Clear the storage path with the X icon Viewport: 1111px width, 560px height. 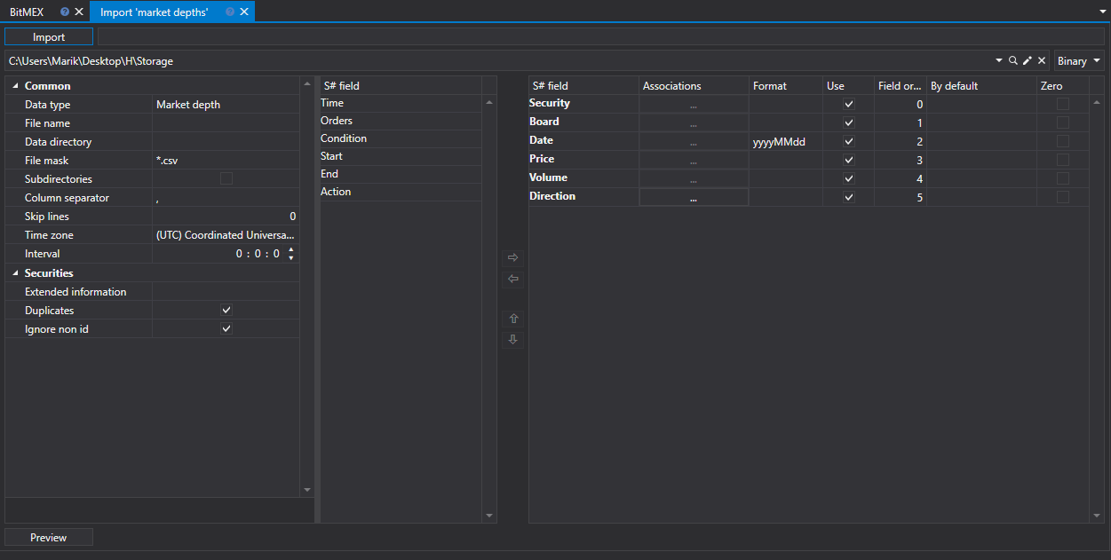click(x=1041, y=61)
